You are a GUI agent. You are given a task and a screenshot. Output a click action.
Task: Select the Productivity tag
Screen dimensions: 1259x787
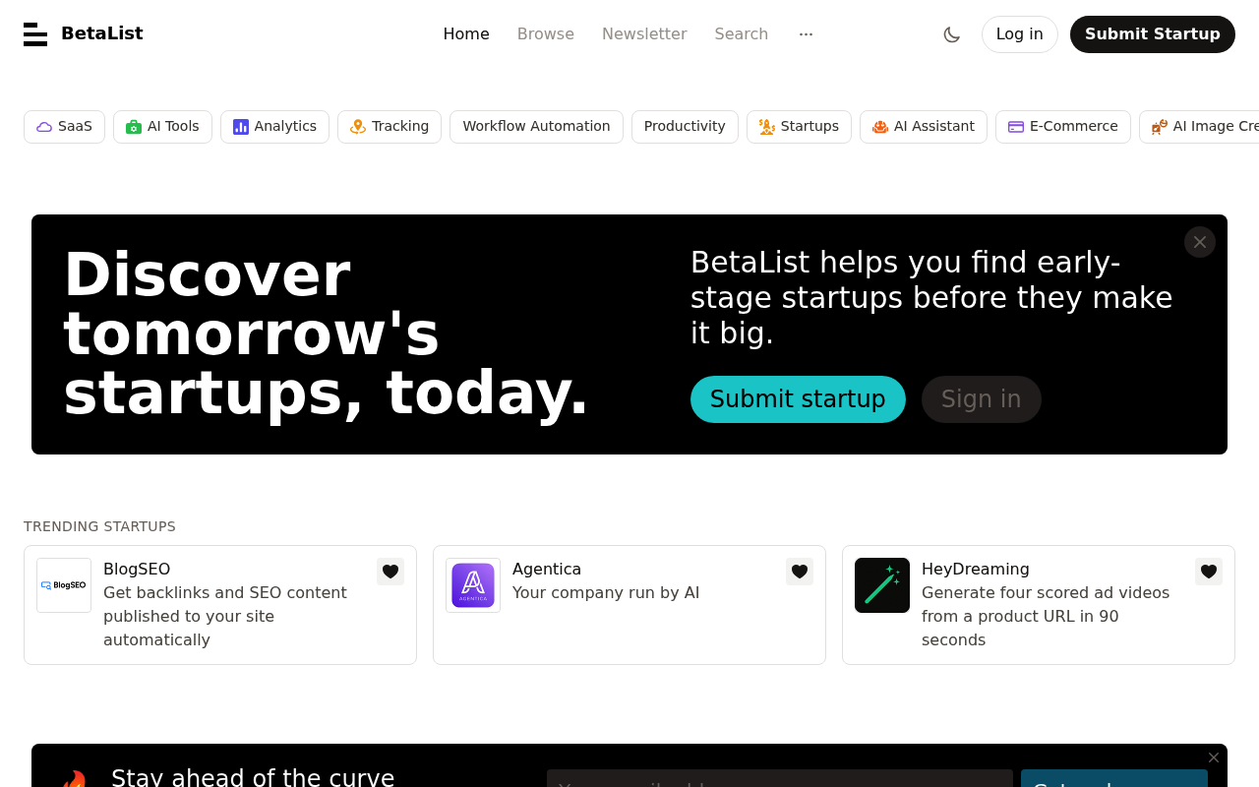click(x=685, y=127)
